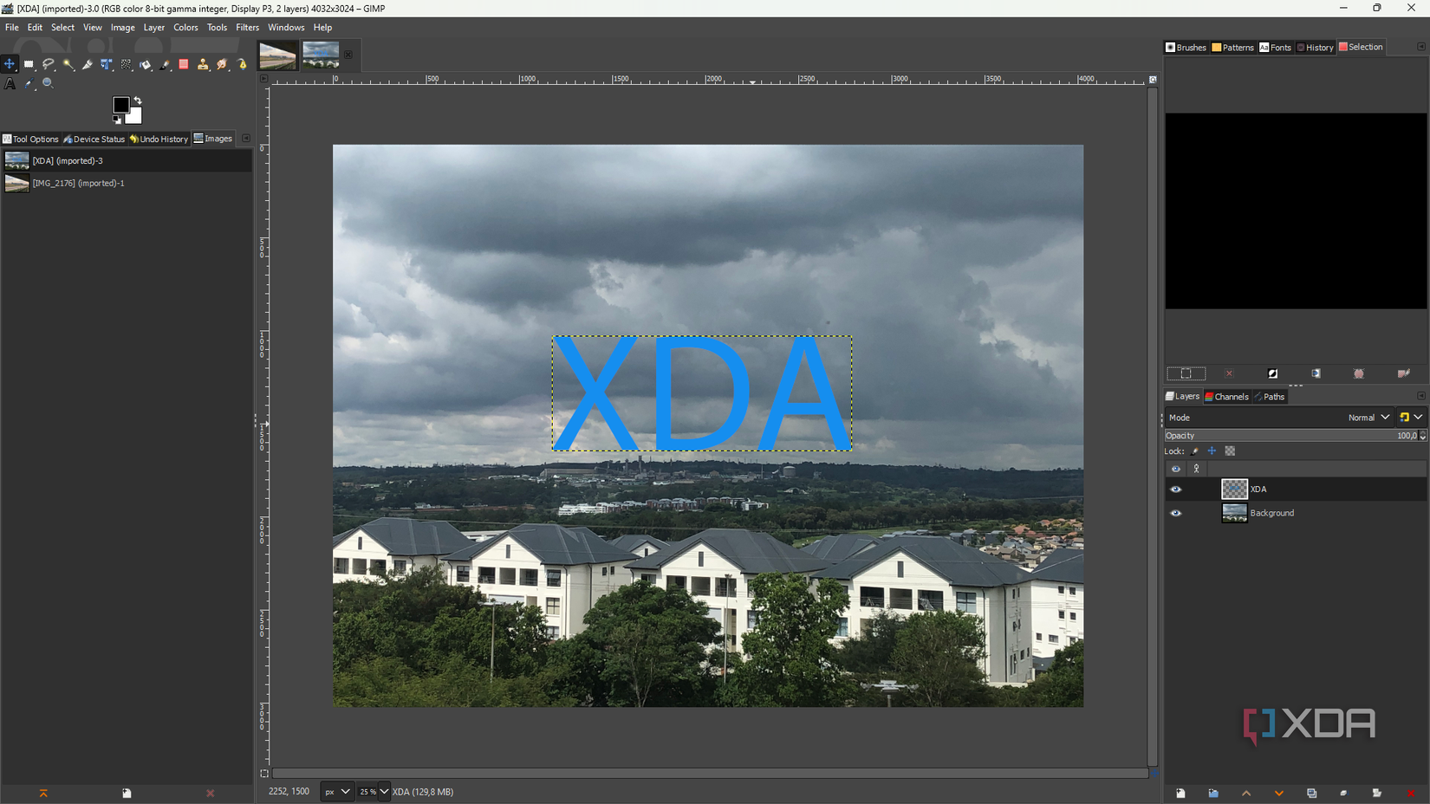Open the Layer menu

(154, 28)
